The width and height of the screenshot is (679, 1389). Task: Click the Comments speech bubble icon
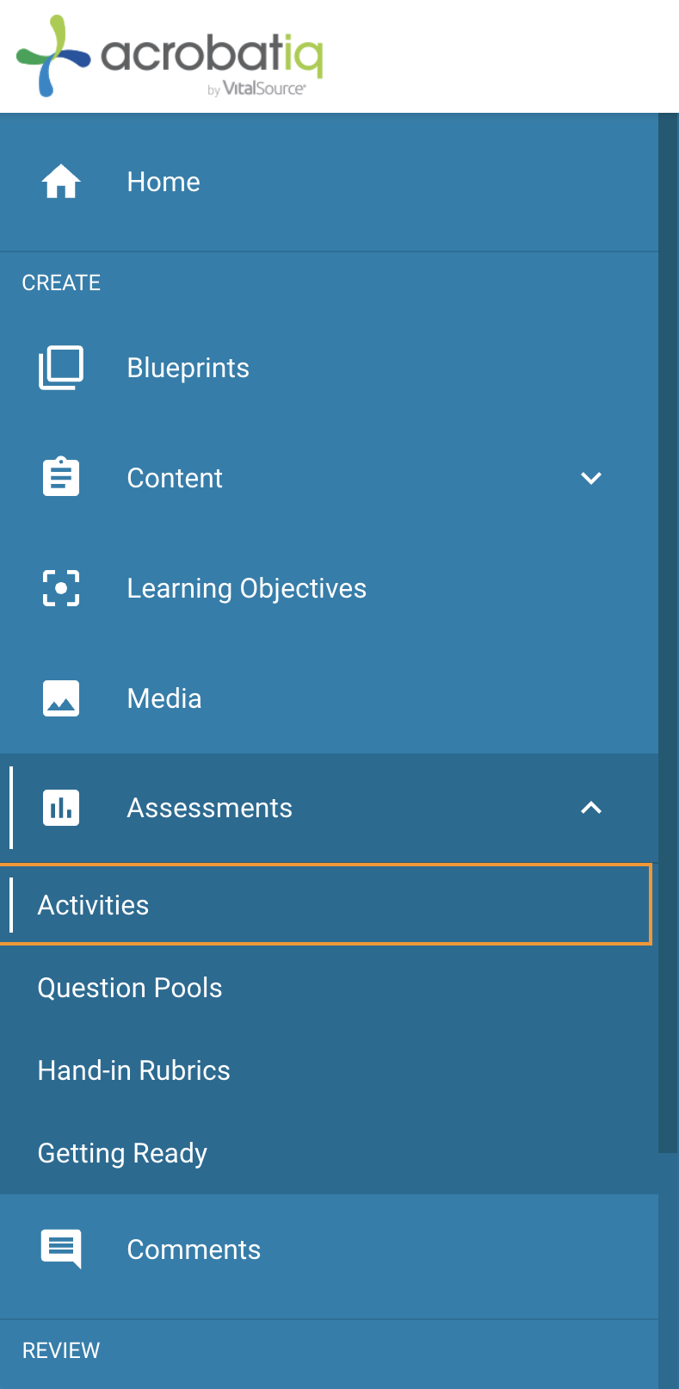[61, 1249]
